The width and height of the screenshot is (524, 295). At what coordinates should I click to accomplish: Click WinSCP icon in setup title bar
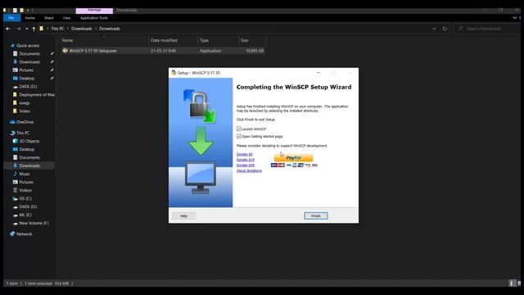pyautogui.click(x=174, y=73)
